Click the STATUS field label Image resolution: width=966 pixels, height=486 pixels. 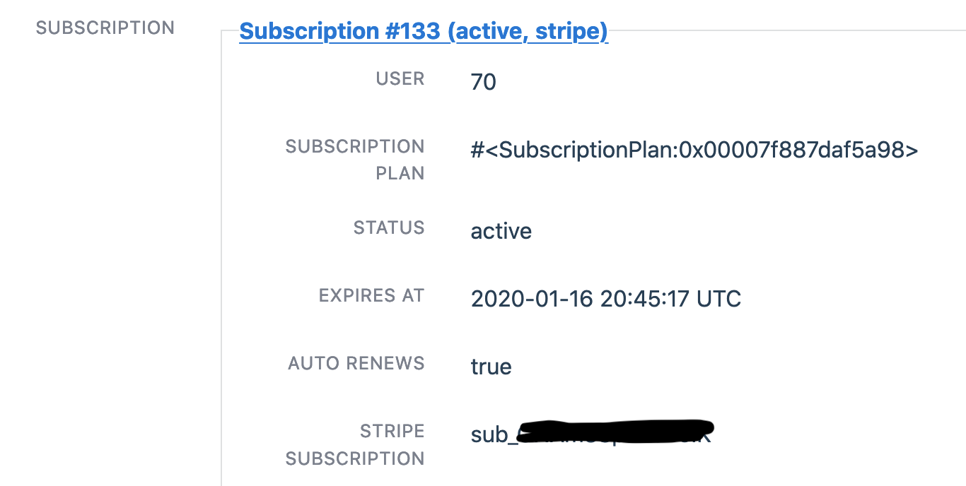(389, 227)
